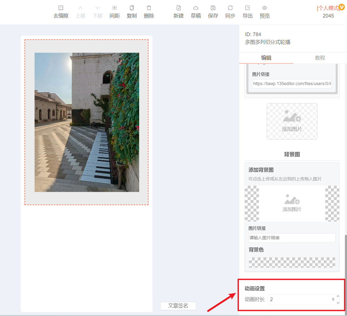This screenshot has width=347, height=316.
Task: Open the 背景色 transparent color swatch
Action: pos(292,262)
